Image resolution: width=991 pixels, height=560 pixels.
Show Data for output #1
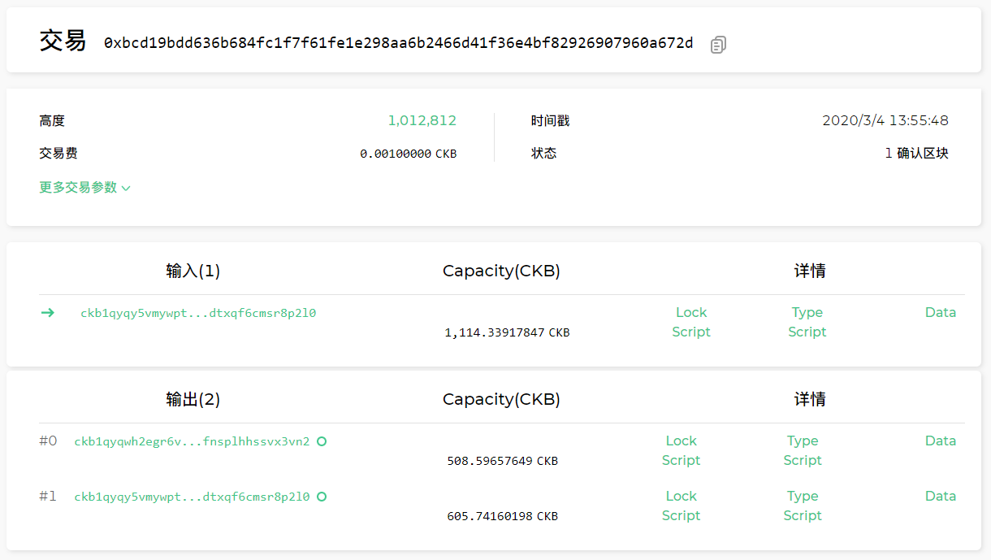940,497
